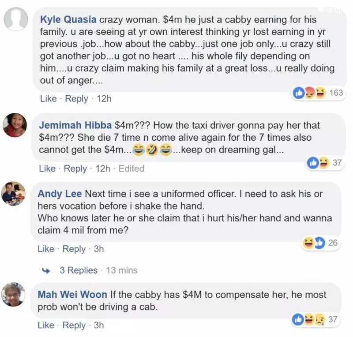Open Jemimah Hibba's profile name link

(x=75, y=125)
